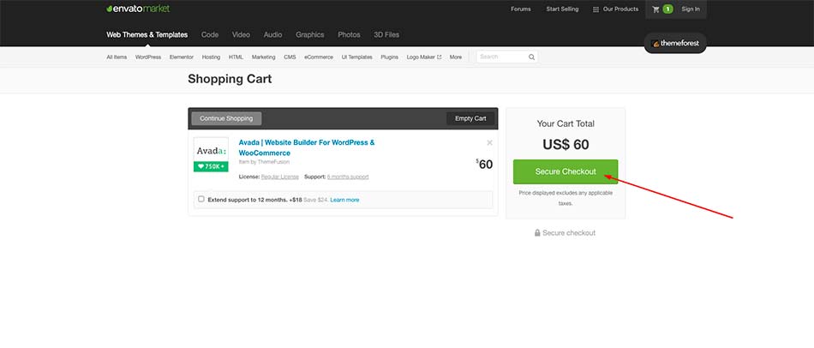This screenshot has width=814, height=348.
Task: Open the More category dropdown
Action: coord(455,57)
